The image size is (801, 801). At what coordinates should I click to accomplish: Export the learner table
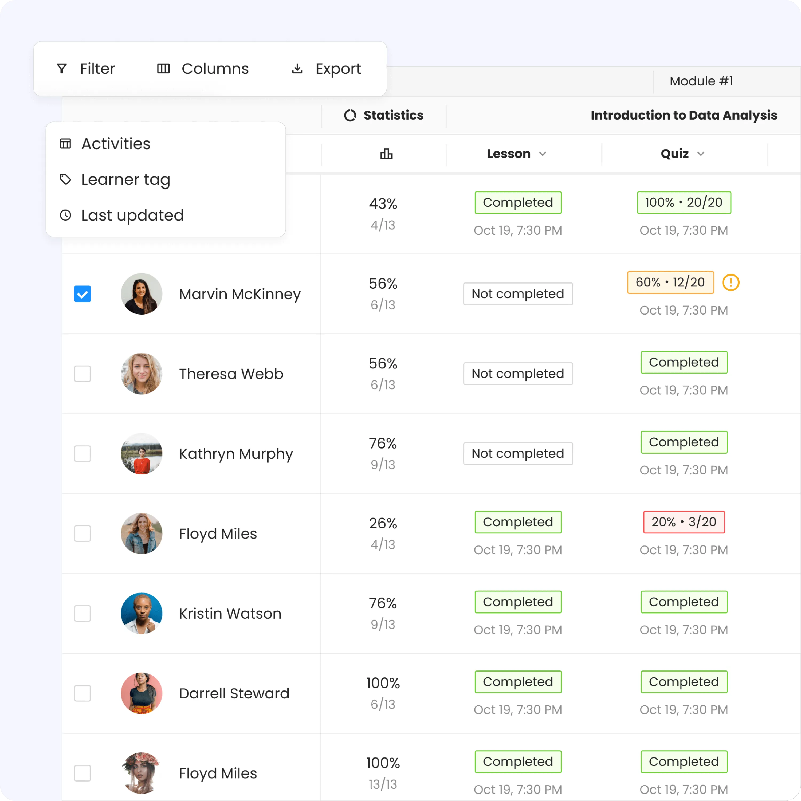coord(327,69)
